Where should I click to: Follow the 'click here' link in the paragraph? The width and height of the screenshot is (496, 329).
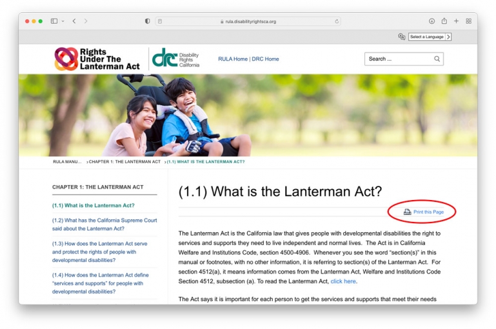pyautogui.click(x=343, y=281)
